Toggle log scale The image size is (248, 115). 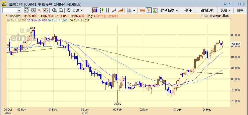tap(142, 10)
